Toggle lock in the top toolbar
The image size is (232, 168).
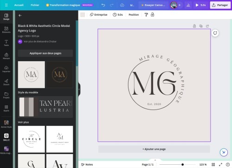[x=152, y=15]
